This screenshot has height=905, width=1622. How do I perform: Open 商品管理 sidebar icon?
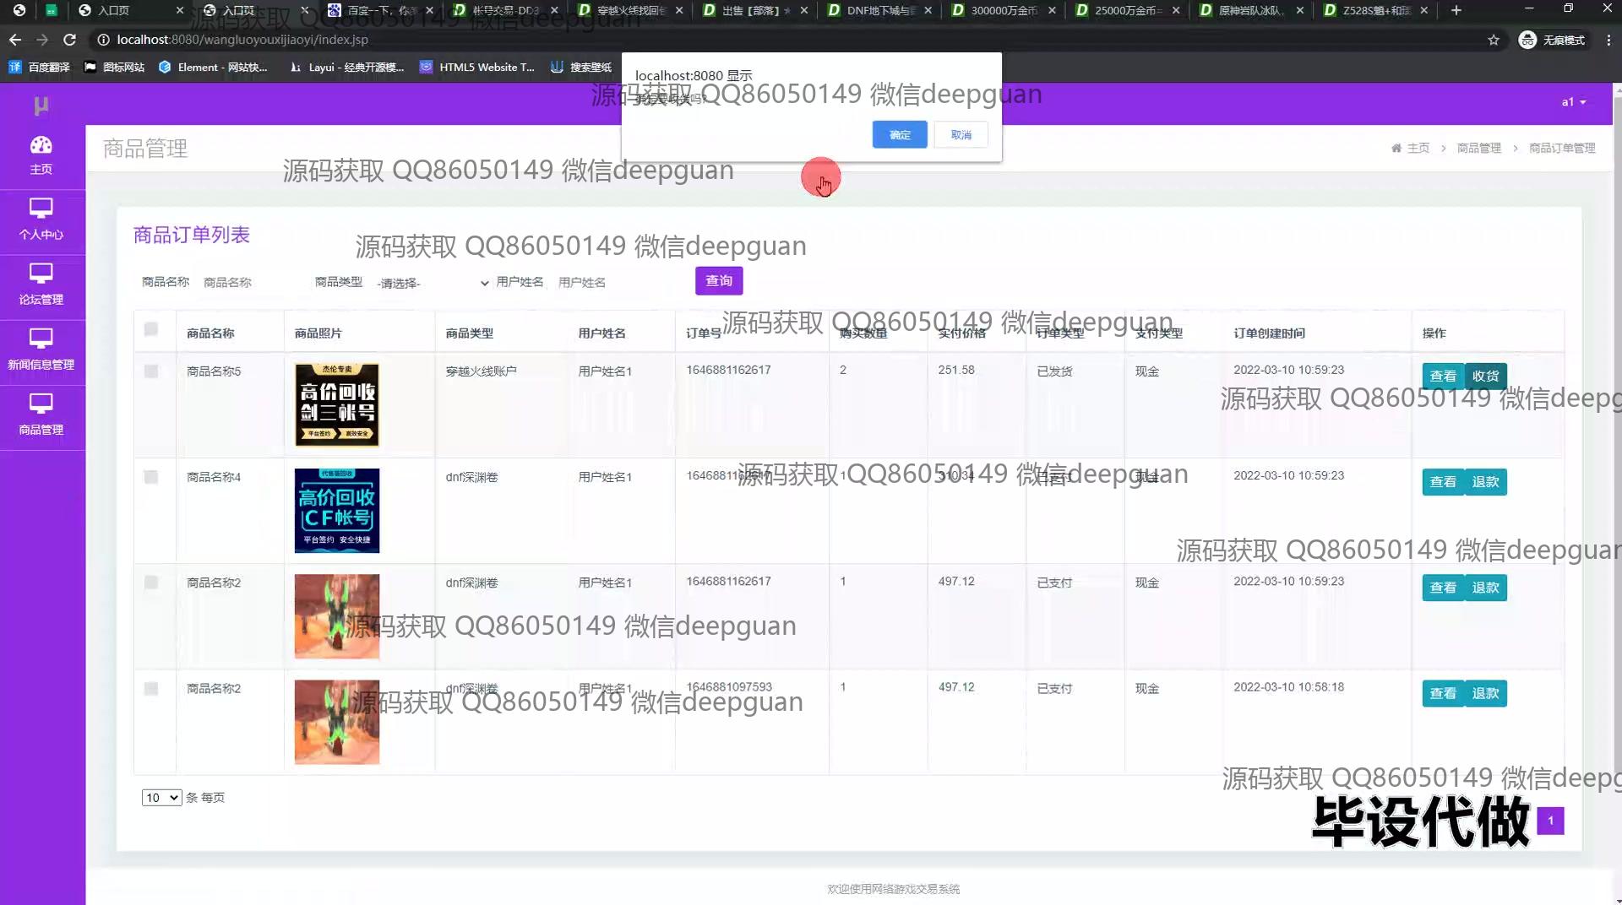pyautogui.click(x=41, y=404)
